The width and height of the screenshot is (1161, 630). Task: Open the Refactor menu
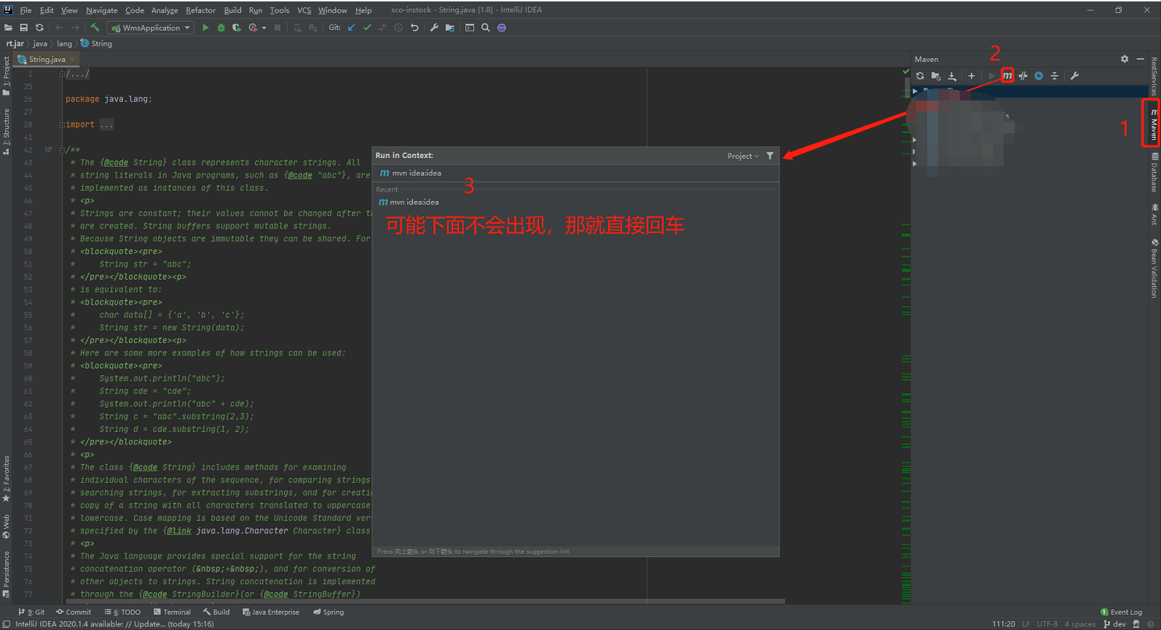coord(200,10)
